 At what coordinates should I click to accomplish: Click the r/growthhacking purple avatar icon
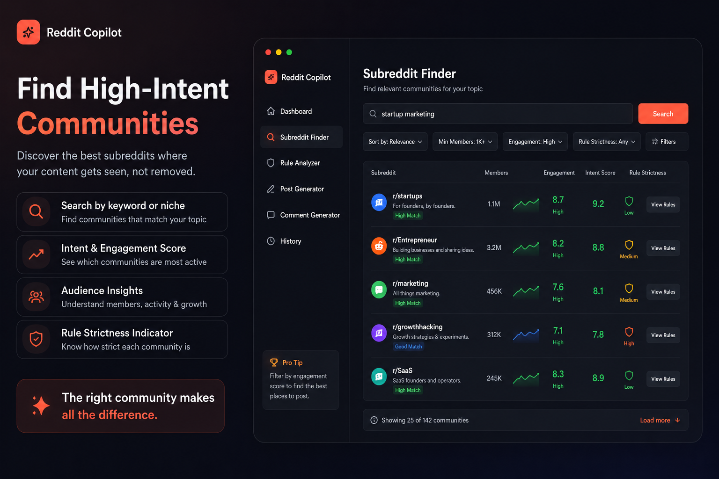click(379, 333)
